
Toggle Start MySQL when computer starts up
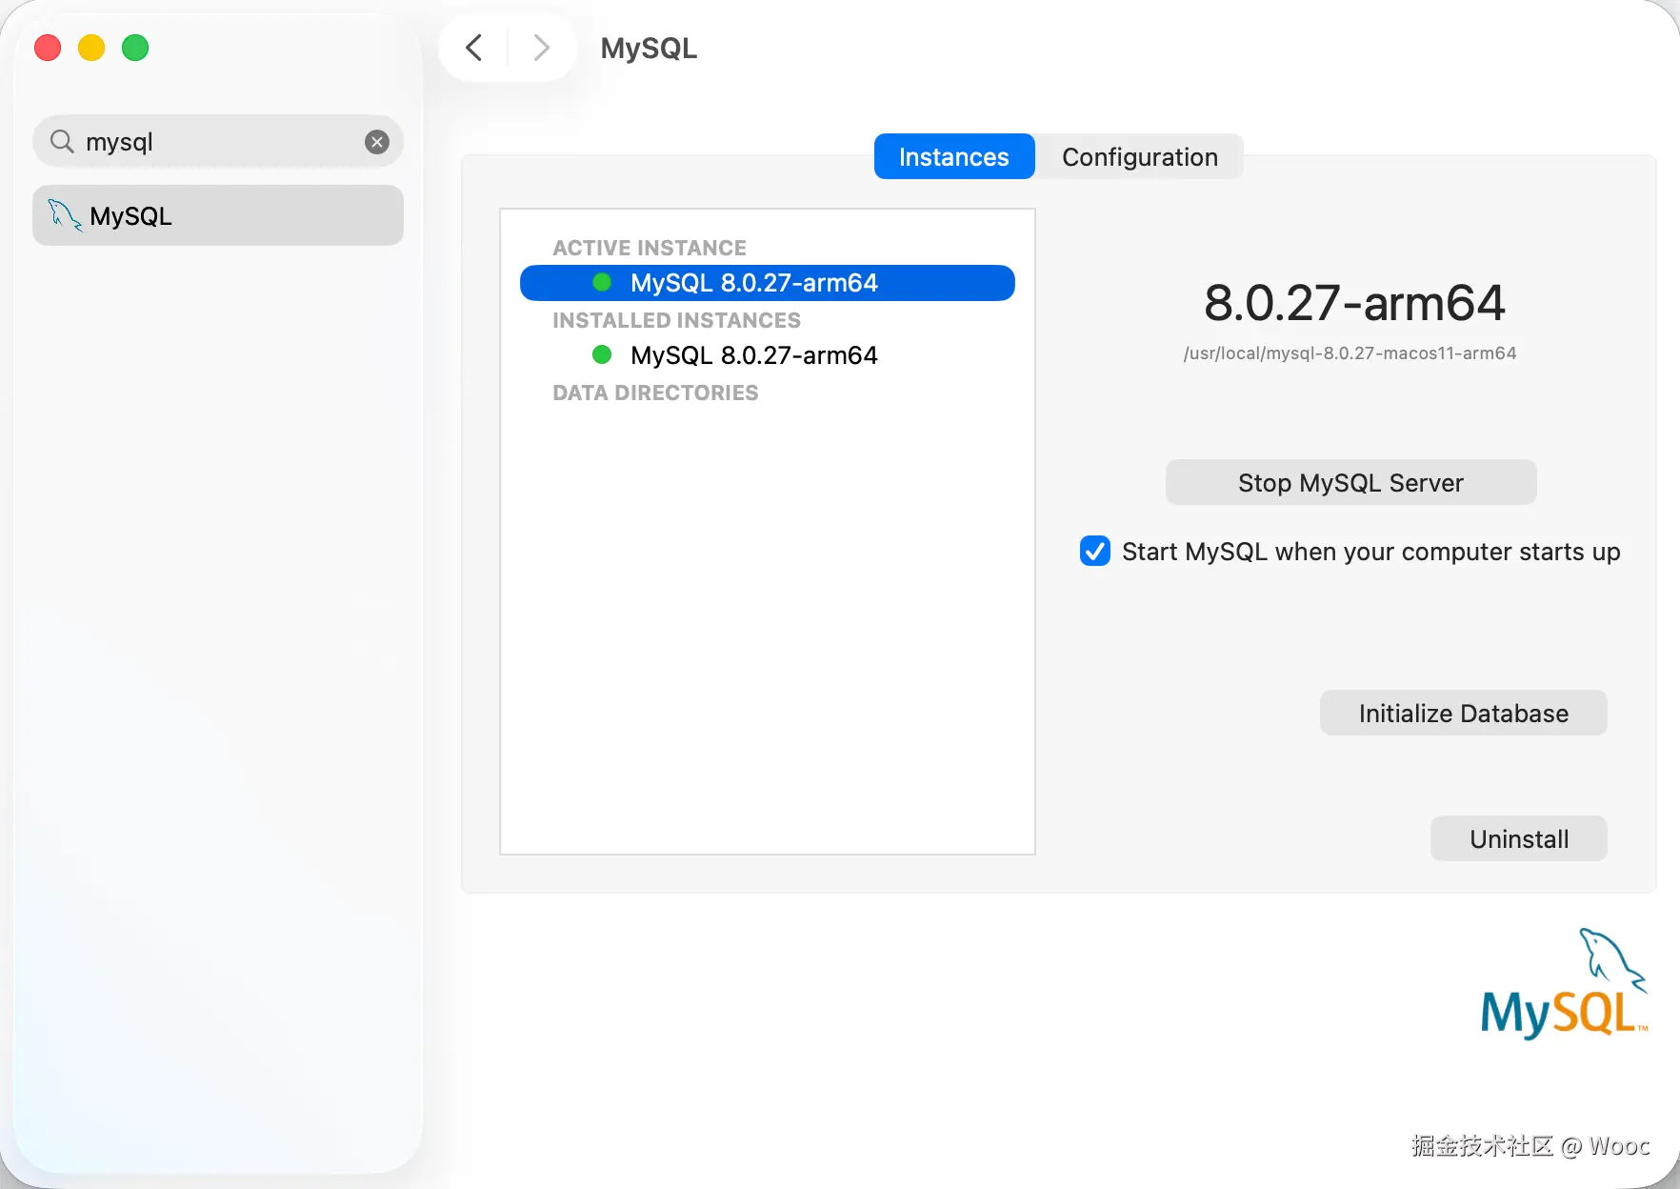[1095, 551]
